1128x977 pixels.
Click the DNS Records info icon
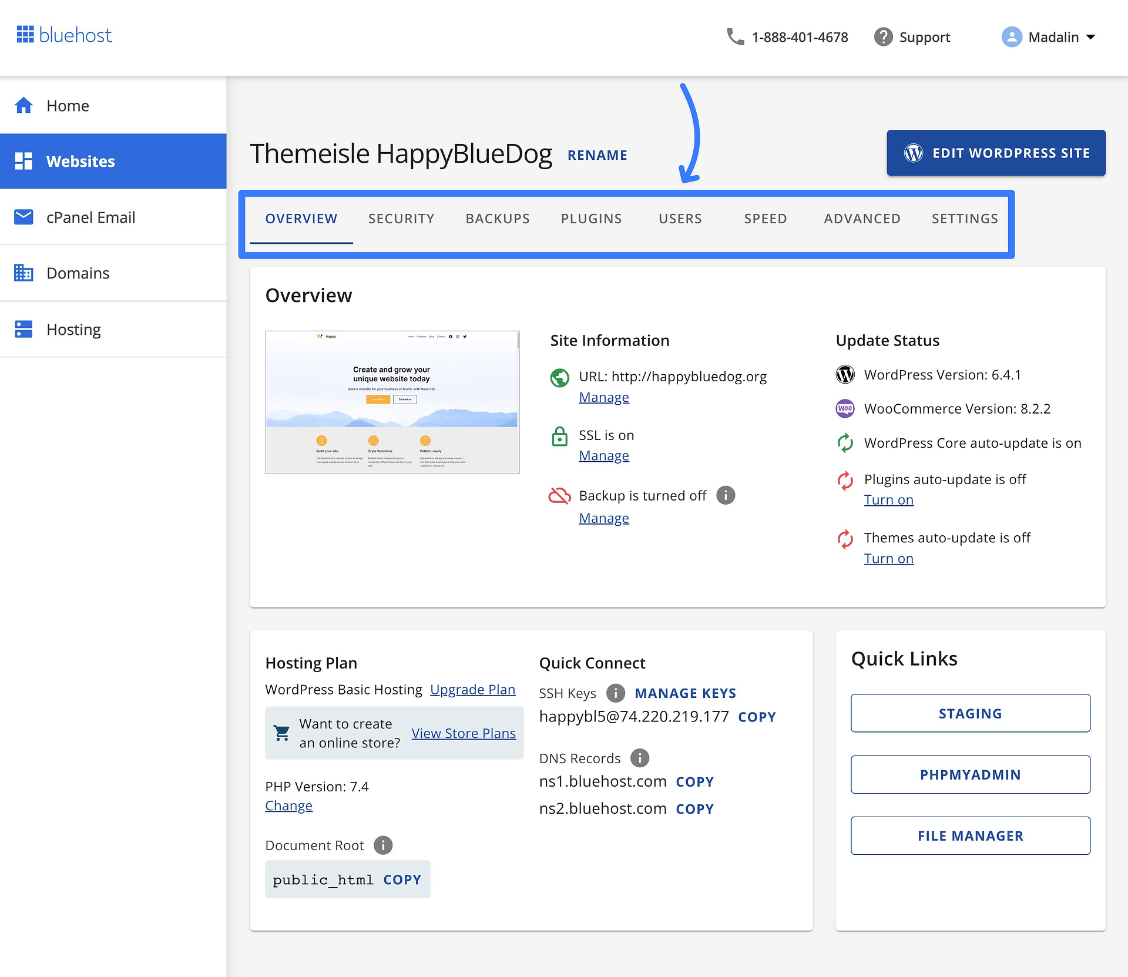(x=640, y=758)
